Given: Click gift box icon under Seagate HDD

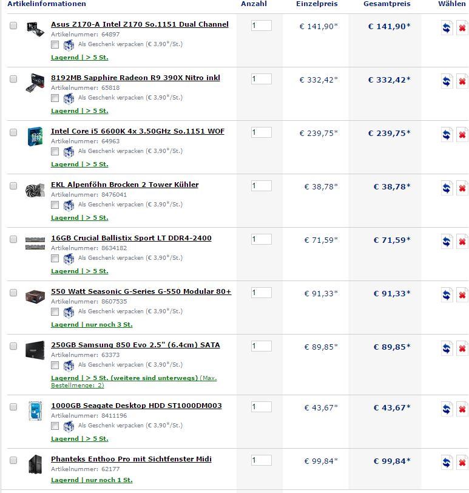Looking at the screenshot, I should pos(69,426).
